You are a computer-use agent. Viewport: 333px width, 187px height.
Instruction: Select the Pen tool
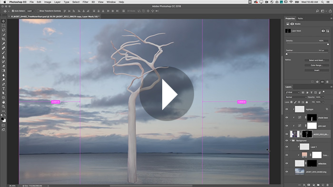(x=3, y=84)
